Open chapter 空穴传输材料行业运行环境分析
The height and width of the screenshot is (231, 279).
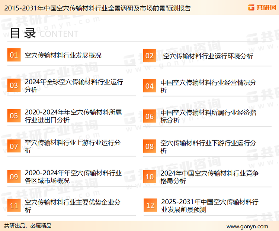pos(208,56)
